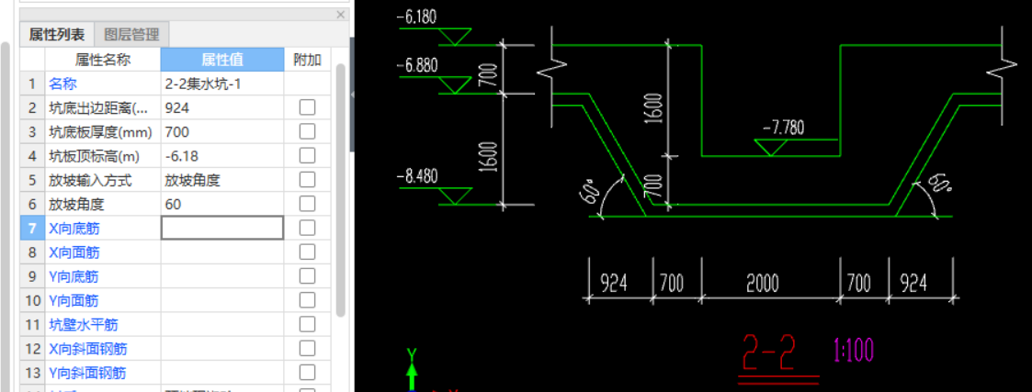1032x392 pixels.
Task: Select row number 7 header
Action: (32, 229)
